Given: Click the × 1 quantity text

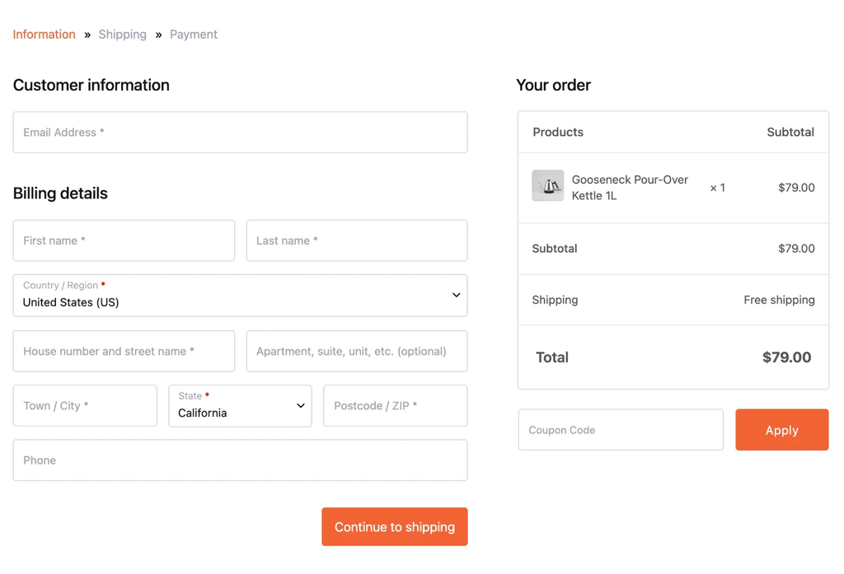Looking at the screenshot, I should (x=718, y=188).
